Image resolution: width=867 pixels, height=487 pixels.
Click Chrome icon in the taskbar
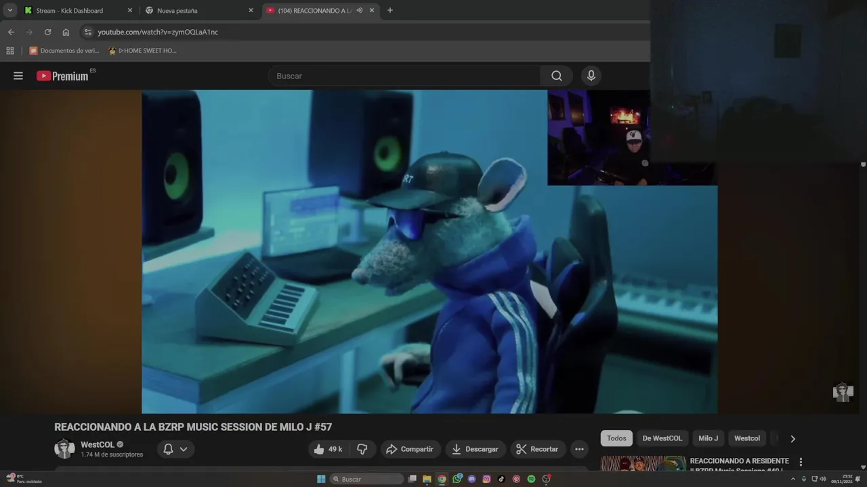coord(442,479)
